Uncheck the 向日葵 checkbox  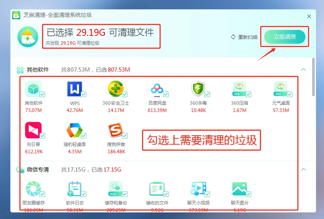pyautogui.click(x=42, y=136)
